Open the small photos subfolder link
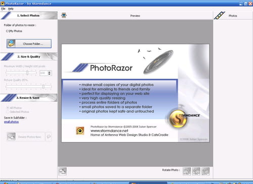Viewport: 253px width, 184px height. point(11,122)
